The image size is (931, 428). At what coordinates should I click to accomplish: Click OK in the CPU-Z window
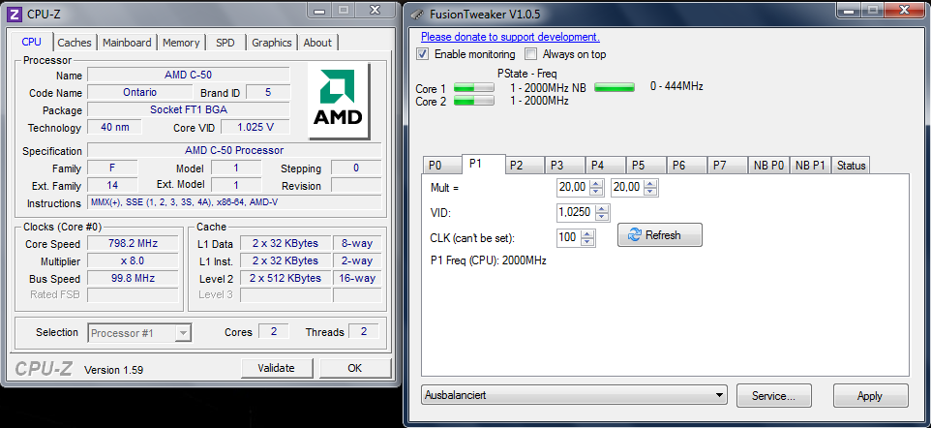354,368
